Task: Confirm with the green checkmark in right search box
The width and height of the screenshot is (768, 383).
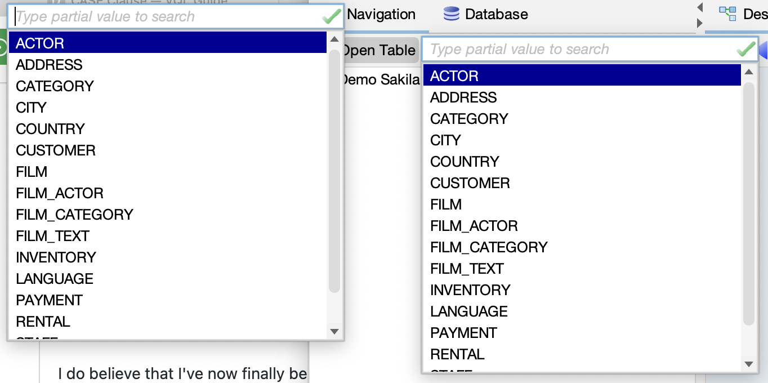Action: [x=746, y=50]
